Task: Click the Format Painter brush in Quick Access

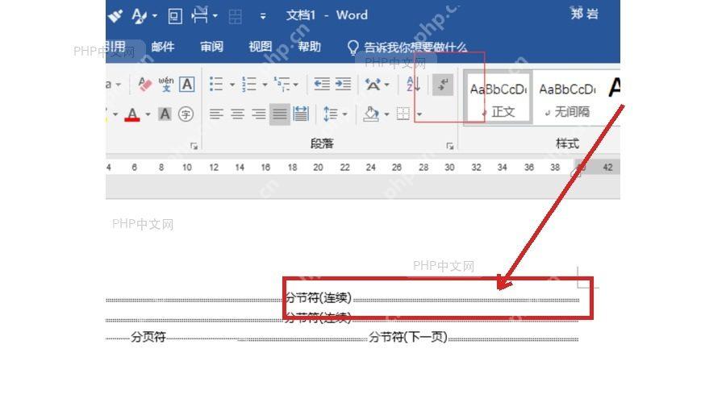Action: [x=115, y=16]
